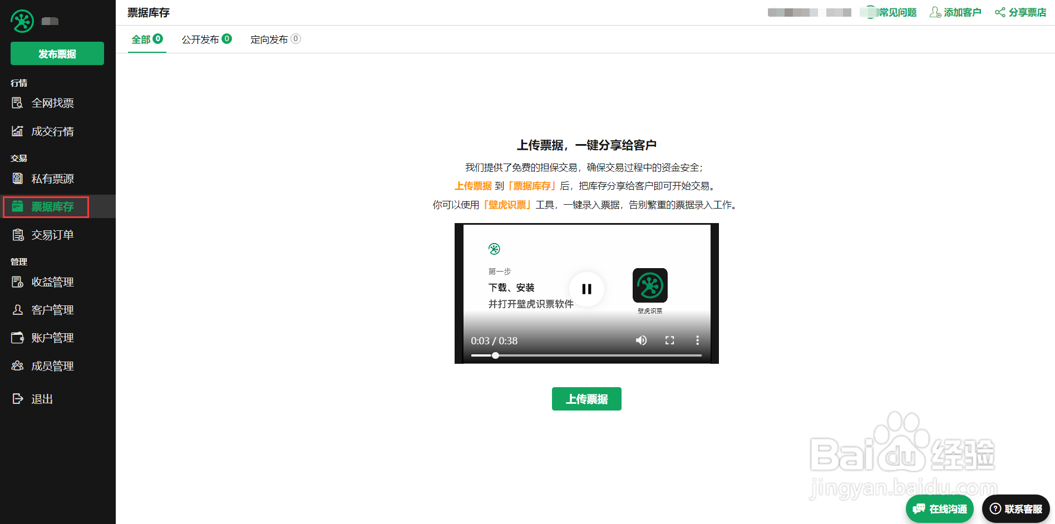Click the orange「票据库存」link

click(x=531, y=186)
